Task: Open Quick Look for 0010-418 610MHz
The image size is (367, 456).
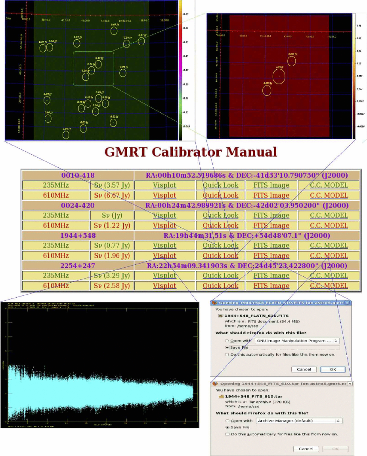Action: (220, 196)
